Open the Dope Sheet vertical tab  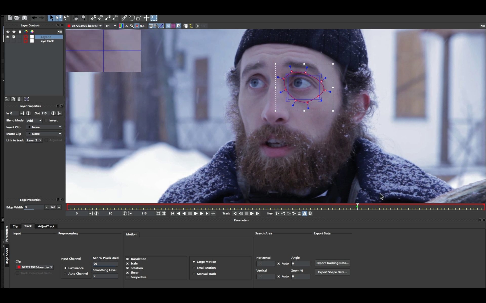[7, 256]
